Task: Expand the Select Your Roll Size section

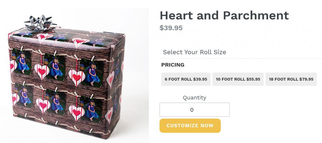Action: [194, 52]
